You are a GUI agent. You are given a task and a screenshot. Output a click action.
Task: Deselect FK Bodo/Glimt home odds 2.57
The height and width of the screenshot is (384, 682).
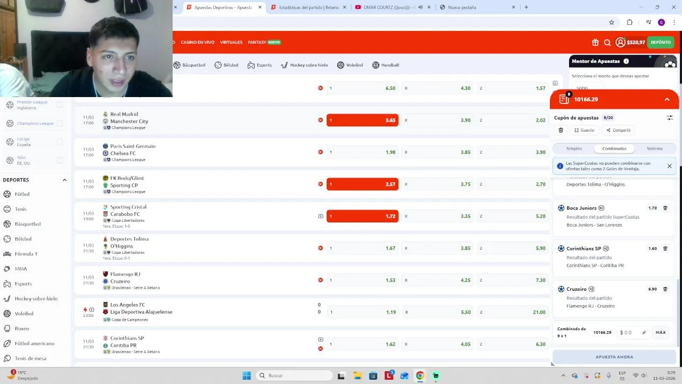[x=362, y=184]
